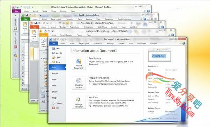This screenshot has width=210, height=127.
Task: Open the Share tab in OneNote
Action: (45, 11)
